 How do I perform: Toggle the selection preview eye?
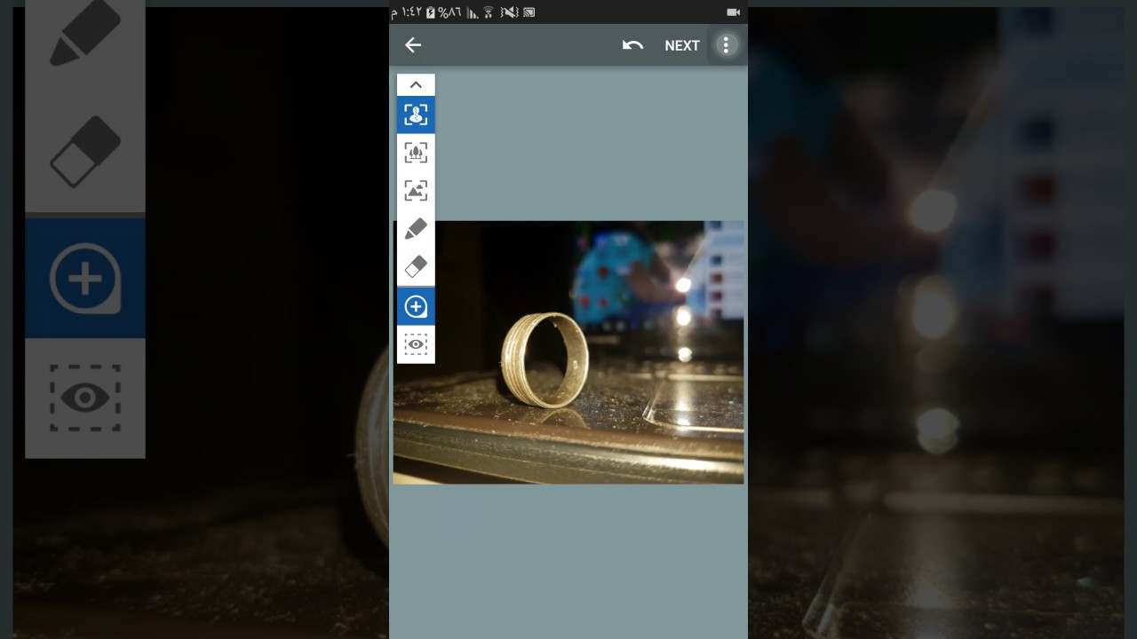click(x=416, y=344)
